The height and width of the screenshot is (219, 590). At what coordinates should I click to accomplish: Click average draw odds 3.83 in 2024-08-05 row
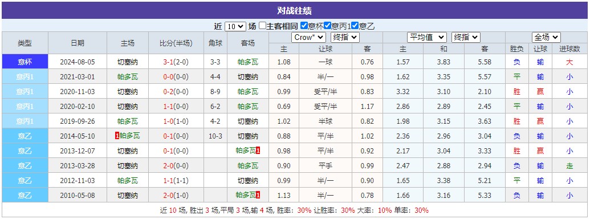[x=443, y=62]
